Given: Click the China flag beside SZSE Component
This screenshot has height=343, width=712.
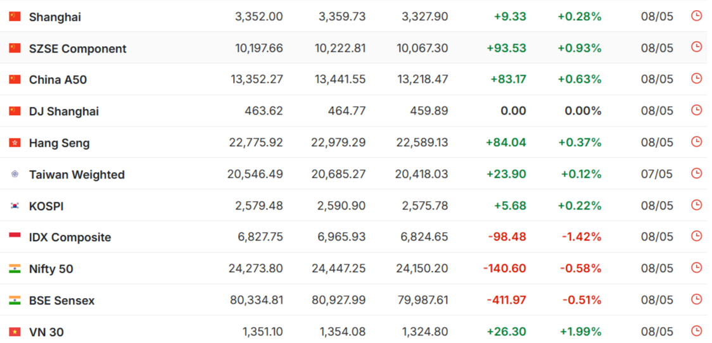Looking at the screenshot, I should [15, 48].
